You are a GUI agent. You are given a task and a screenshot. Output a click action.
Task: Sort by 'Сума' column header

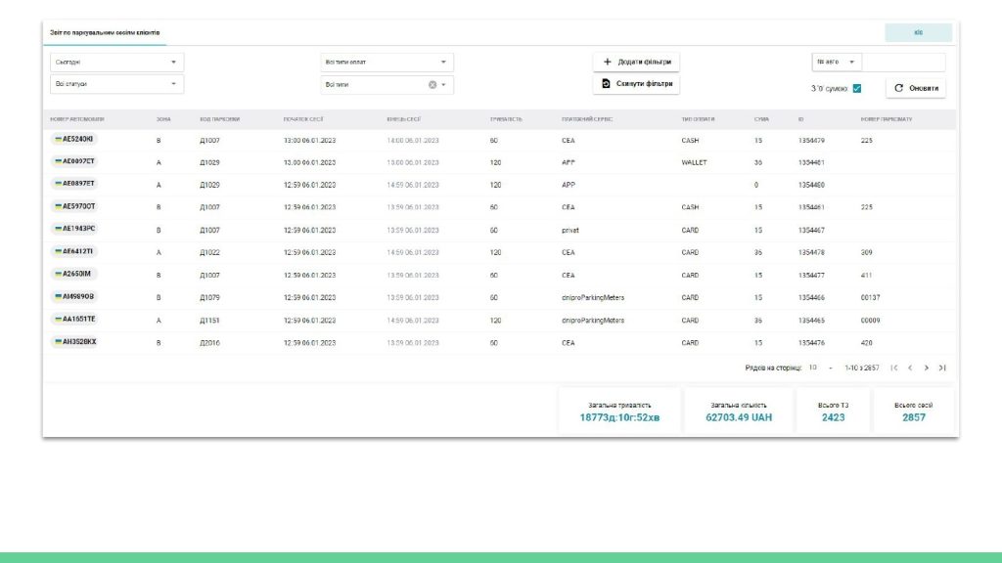click(x=761, y=119)
